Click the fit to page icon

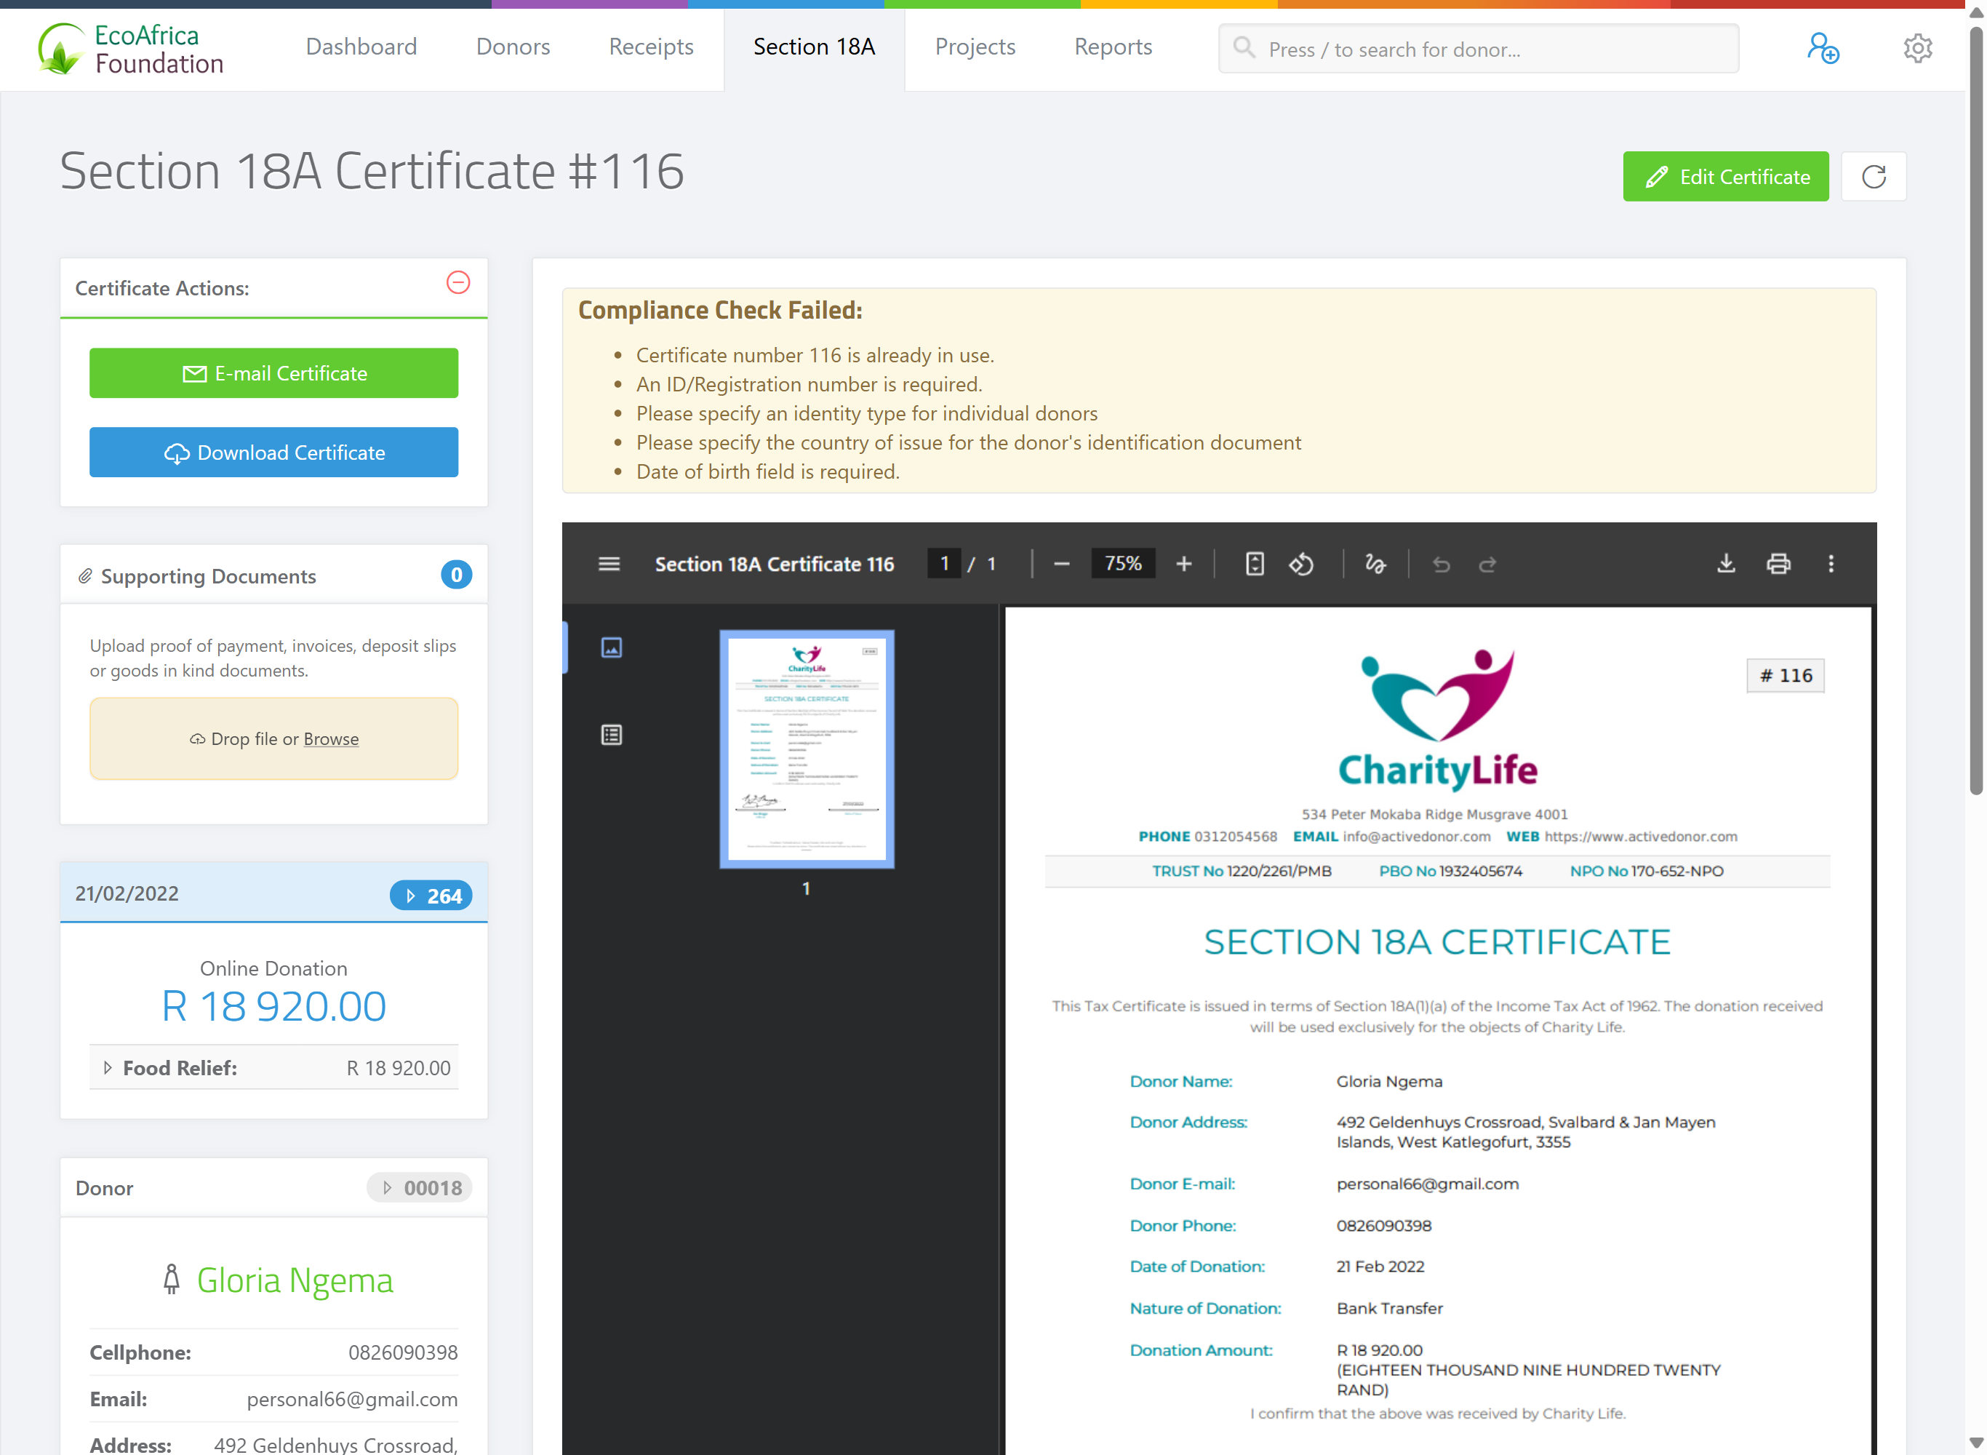[x=1255, y=563]
